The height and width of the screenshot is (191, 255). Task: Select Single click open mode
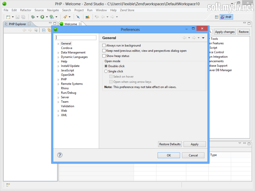tap(106, 71)
